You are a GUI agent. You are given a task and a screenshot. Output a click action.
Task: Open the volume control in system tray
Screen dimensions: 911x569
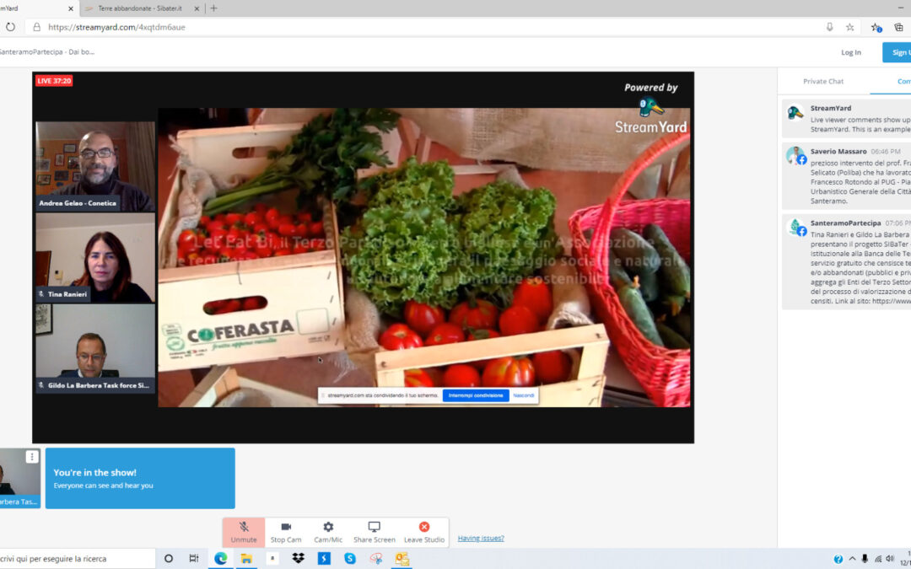tap(890, 559)
